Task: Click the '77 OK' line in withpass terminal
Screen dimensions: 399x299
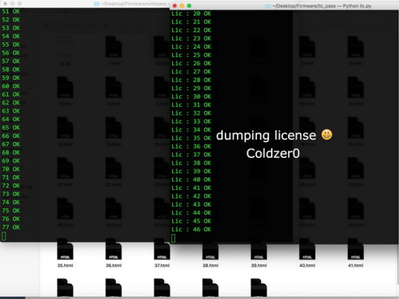Action: (11, 227)
